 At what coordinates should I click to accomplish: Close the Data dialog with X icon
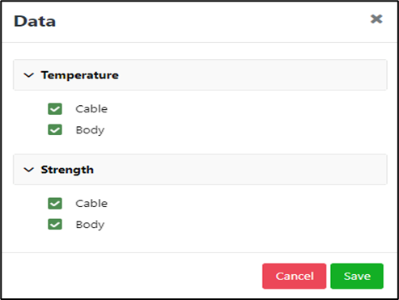(x=376, y=19)
